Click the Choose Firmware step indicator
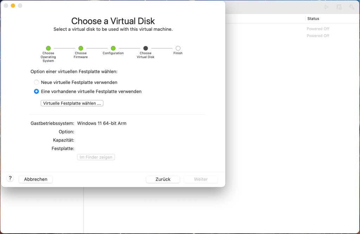This screenshot has height=234, width=360. (x=81, y=48)
